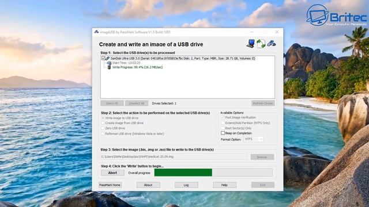Click the Write Progress 99.4% status text

[x=137, y=67]
